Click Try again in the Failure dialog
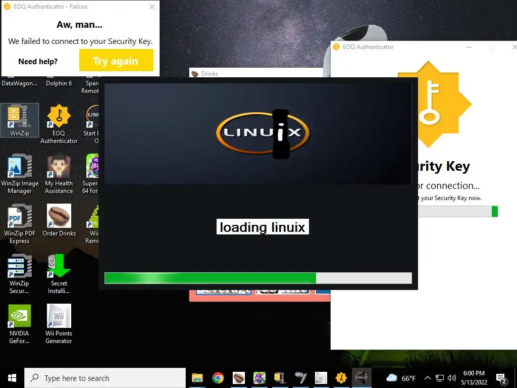517x388 pixels. tap(116, 61)
